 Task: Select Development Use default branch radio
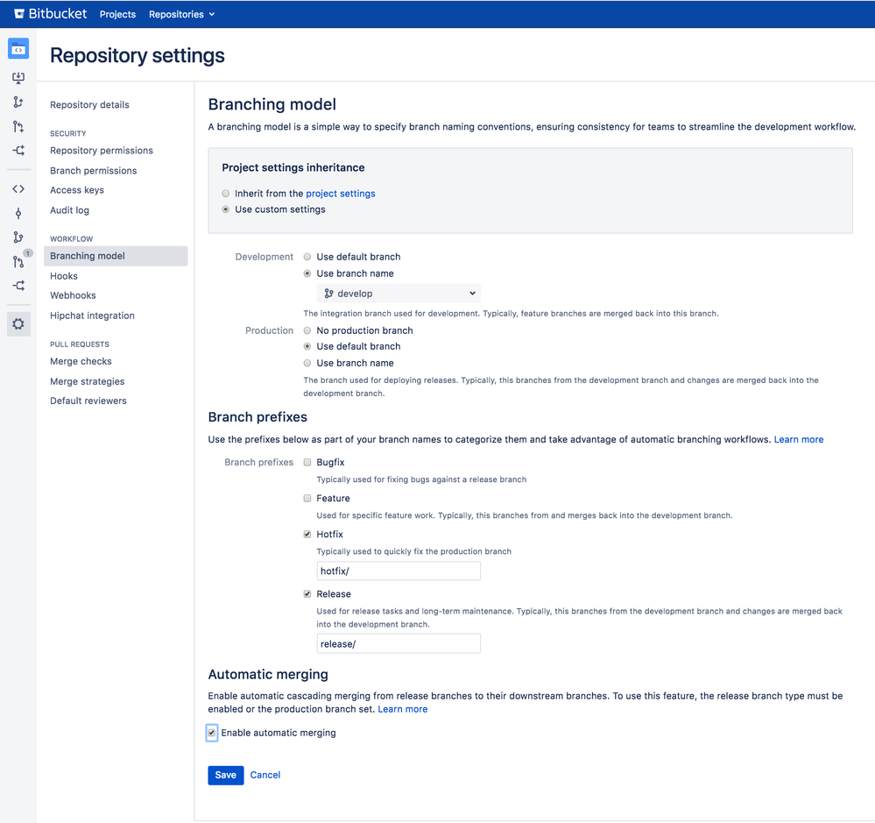(x=307, y=257)
